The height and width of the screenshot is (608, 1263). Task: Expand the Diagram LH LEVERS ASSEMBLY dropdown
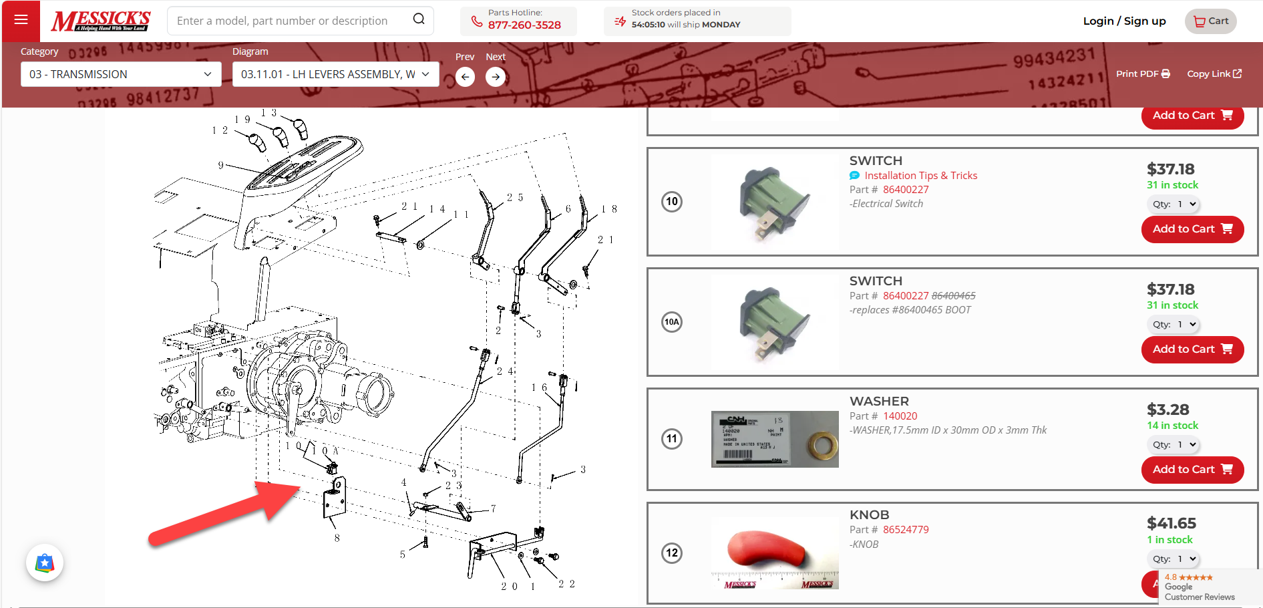pyautogui.click(x=335, y=74)
